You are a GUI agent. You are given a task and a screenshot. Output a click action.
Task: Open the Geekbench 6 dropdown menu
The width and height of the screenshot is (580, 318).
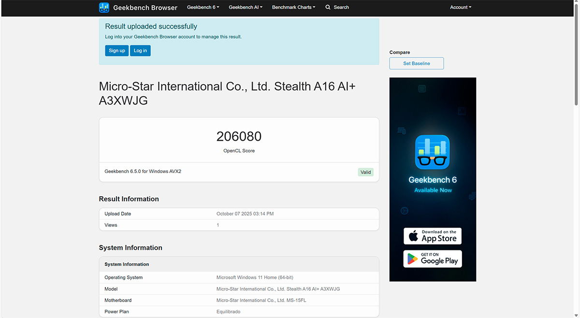[203, 7]
